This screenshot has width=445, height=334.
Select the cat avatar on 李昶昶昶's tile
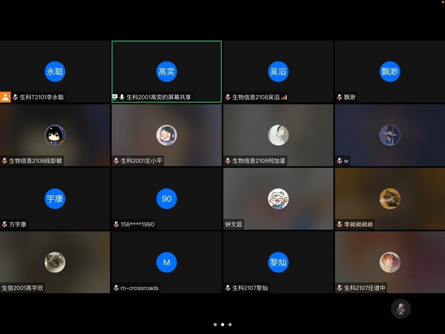[x=390, y=199]
